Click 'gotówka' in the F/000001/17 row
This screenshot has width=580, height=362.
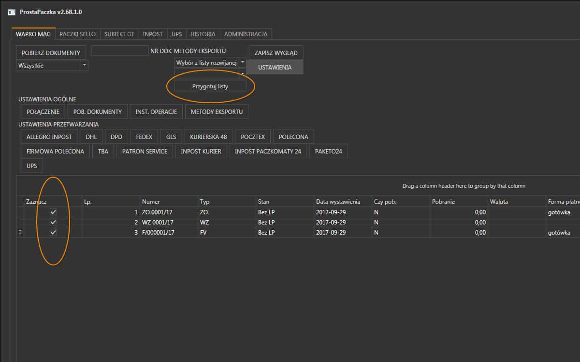[x=559, y=233]
